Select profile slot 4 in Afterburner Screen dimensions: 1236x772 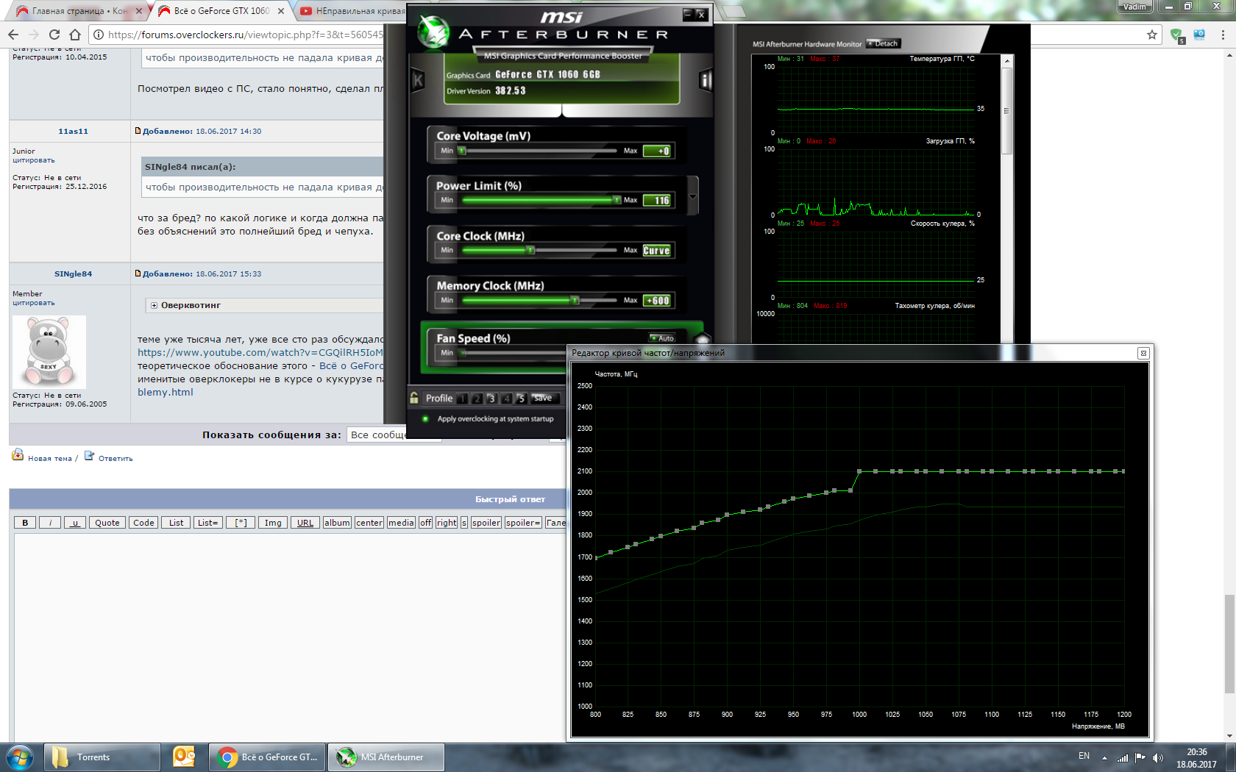pos(506,398)
